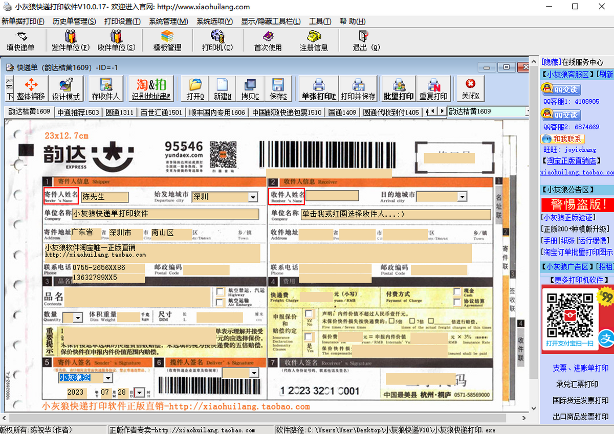Screen dimensions: 614x434
Task: Open 模板管理 template manager
Action: tap(167, 41)
